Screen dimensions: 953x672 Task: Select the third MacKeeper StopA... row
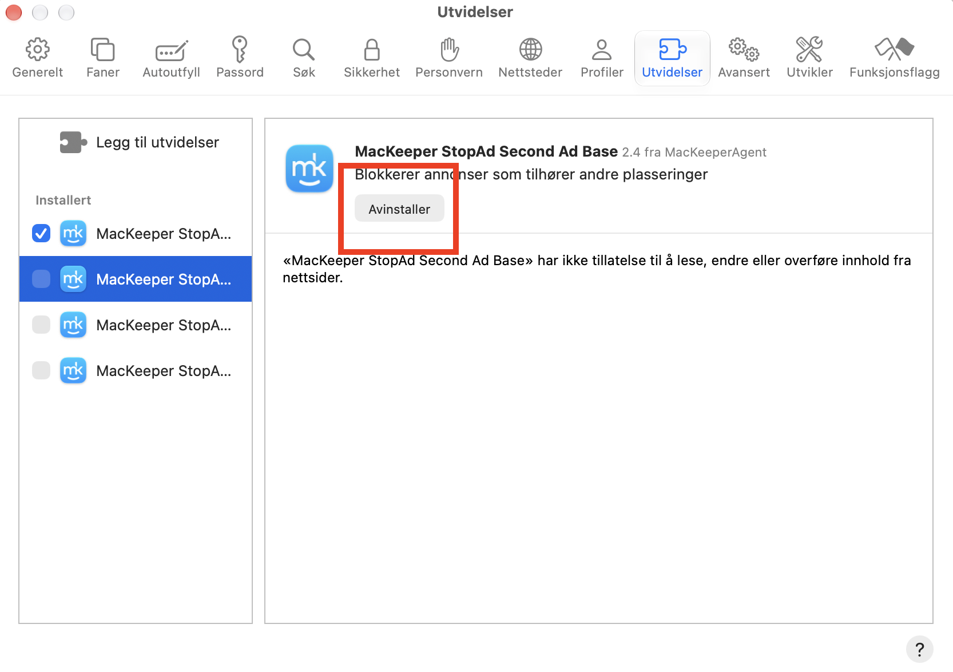click(x=136, y=325)
